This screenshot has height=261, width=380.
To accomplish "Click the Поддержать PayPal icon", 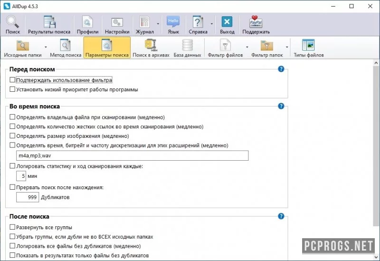I will pyautogui.click(x=256, y=21).
